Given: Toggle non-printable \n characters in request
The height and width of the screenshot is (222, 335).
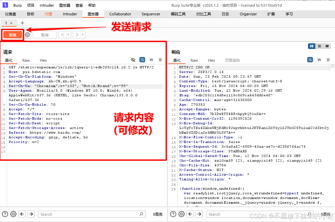Looking at the screenshot, I should pyautogui.click(x=151, y=60).
